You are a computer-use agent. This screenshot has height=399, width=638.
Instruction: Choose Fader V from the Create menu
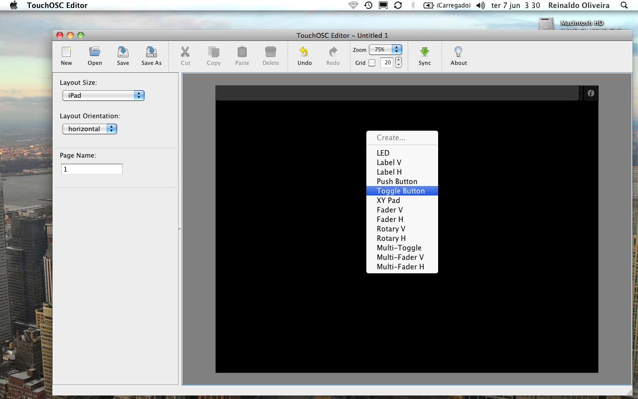[x=402, y=210]
